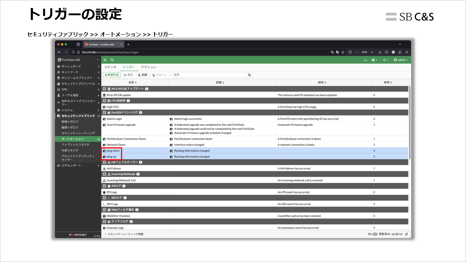Click the 新規作成 button
Image resolution: width=466 pixels, height=262 pixels.
(x=112, y=75)
